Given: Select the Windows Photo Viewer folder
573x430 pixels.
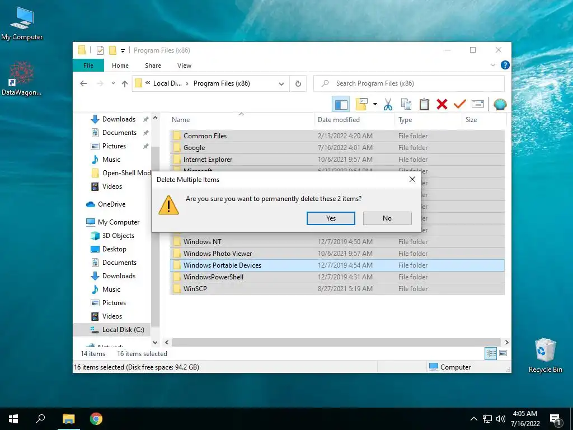Looking at the screenshot, I should tap(337, 254).
